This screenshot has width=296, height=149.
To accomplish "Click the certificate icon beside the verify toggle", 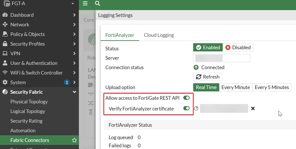I will click(196, 108).
